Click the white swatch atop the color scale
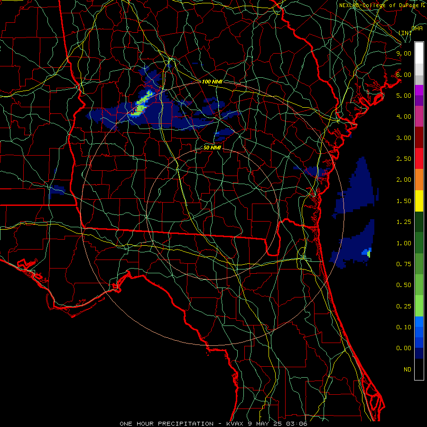 pos(419,53)
